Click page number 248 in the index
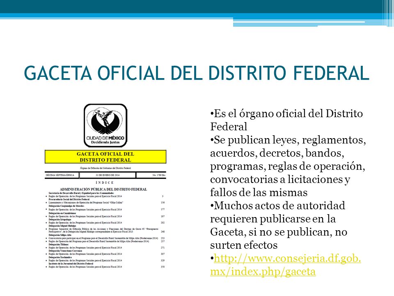The image size is (394, 296). pos(163,231)
